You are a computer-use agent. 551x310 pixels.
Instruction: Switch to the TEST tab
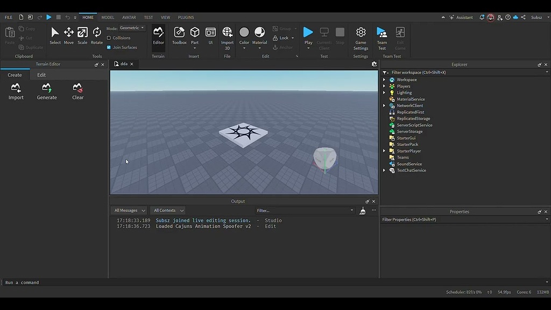click(x=149, y=17)
